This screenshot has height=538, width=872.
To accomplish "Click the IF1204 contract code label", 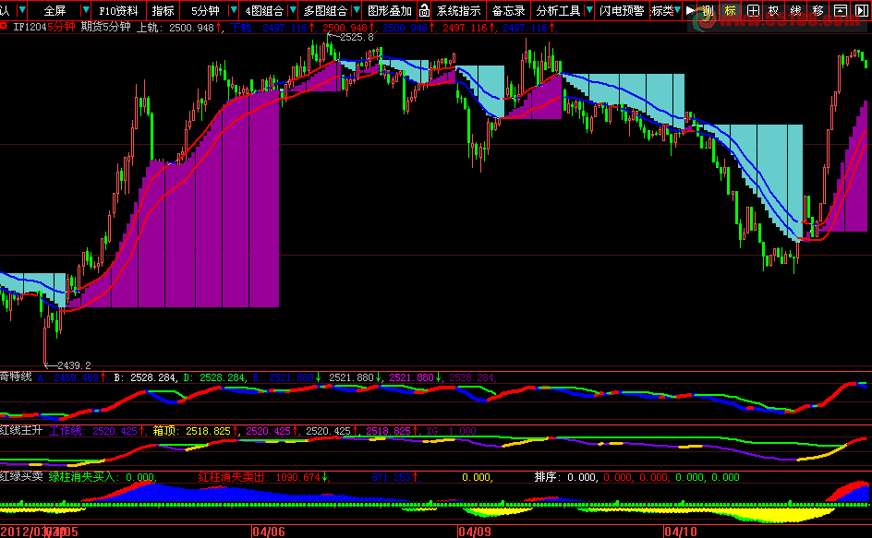I will coord(30,27).
